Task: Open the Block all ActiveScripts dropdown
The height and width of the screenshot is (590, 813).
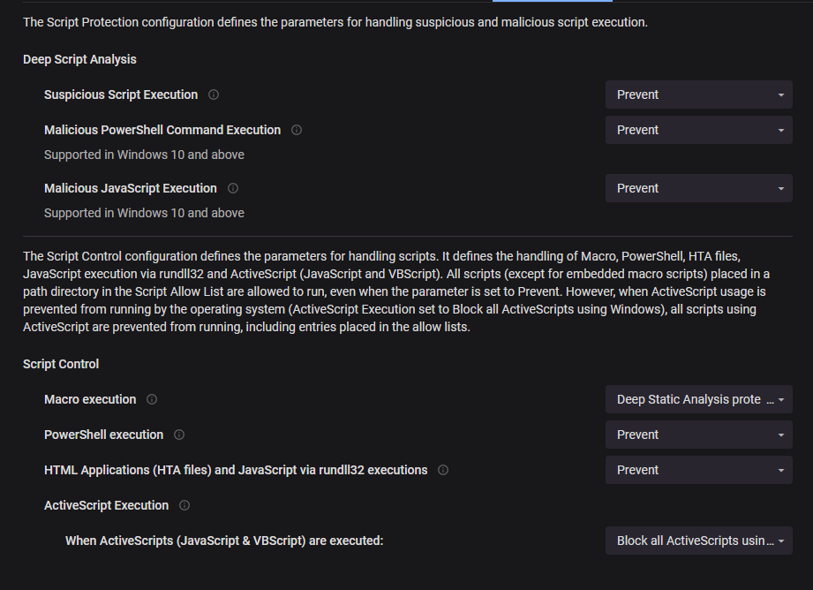Action: click(698, 541)
